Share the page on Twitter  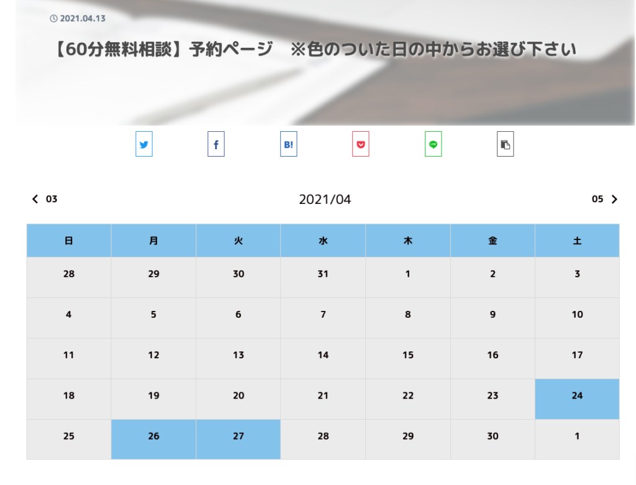[x=144, y=144]
